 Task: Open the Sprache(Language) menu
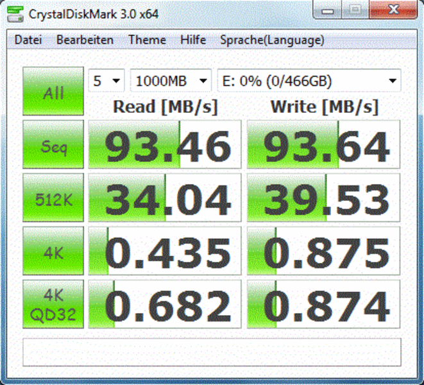click(272, 40)
